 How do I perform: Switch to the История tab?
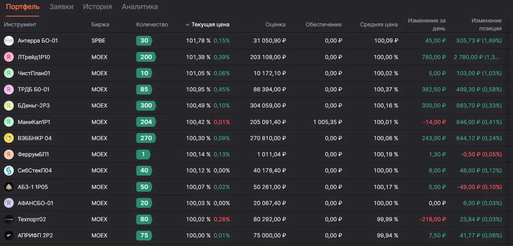point(98,7)
